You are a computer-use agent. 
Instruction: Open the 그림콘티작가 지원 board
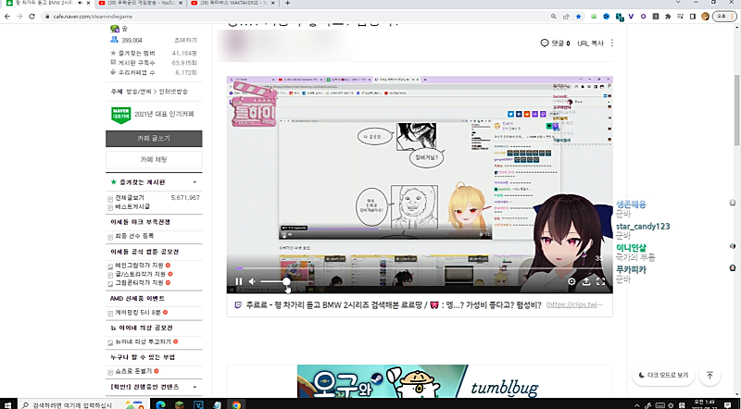click(x=140, y=282)
